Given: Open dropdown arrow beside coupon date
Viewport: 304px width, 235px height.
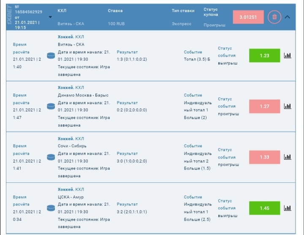Looking at the screenshot, I should (50, 17).
